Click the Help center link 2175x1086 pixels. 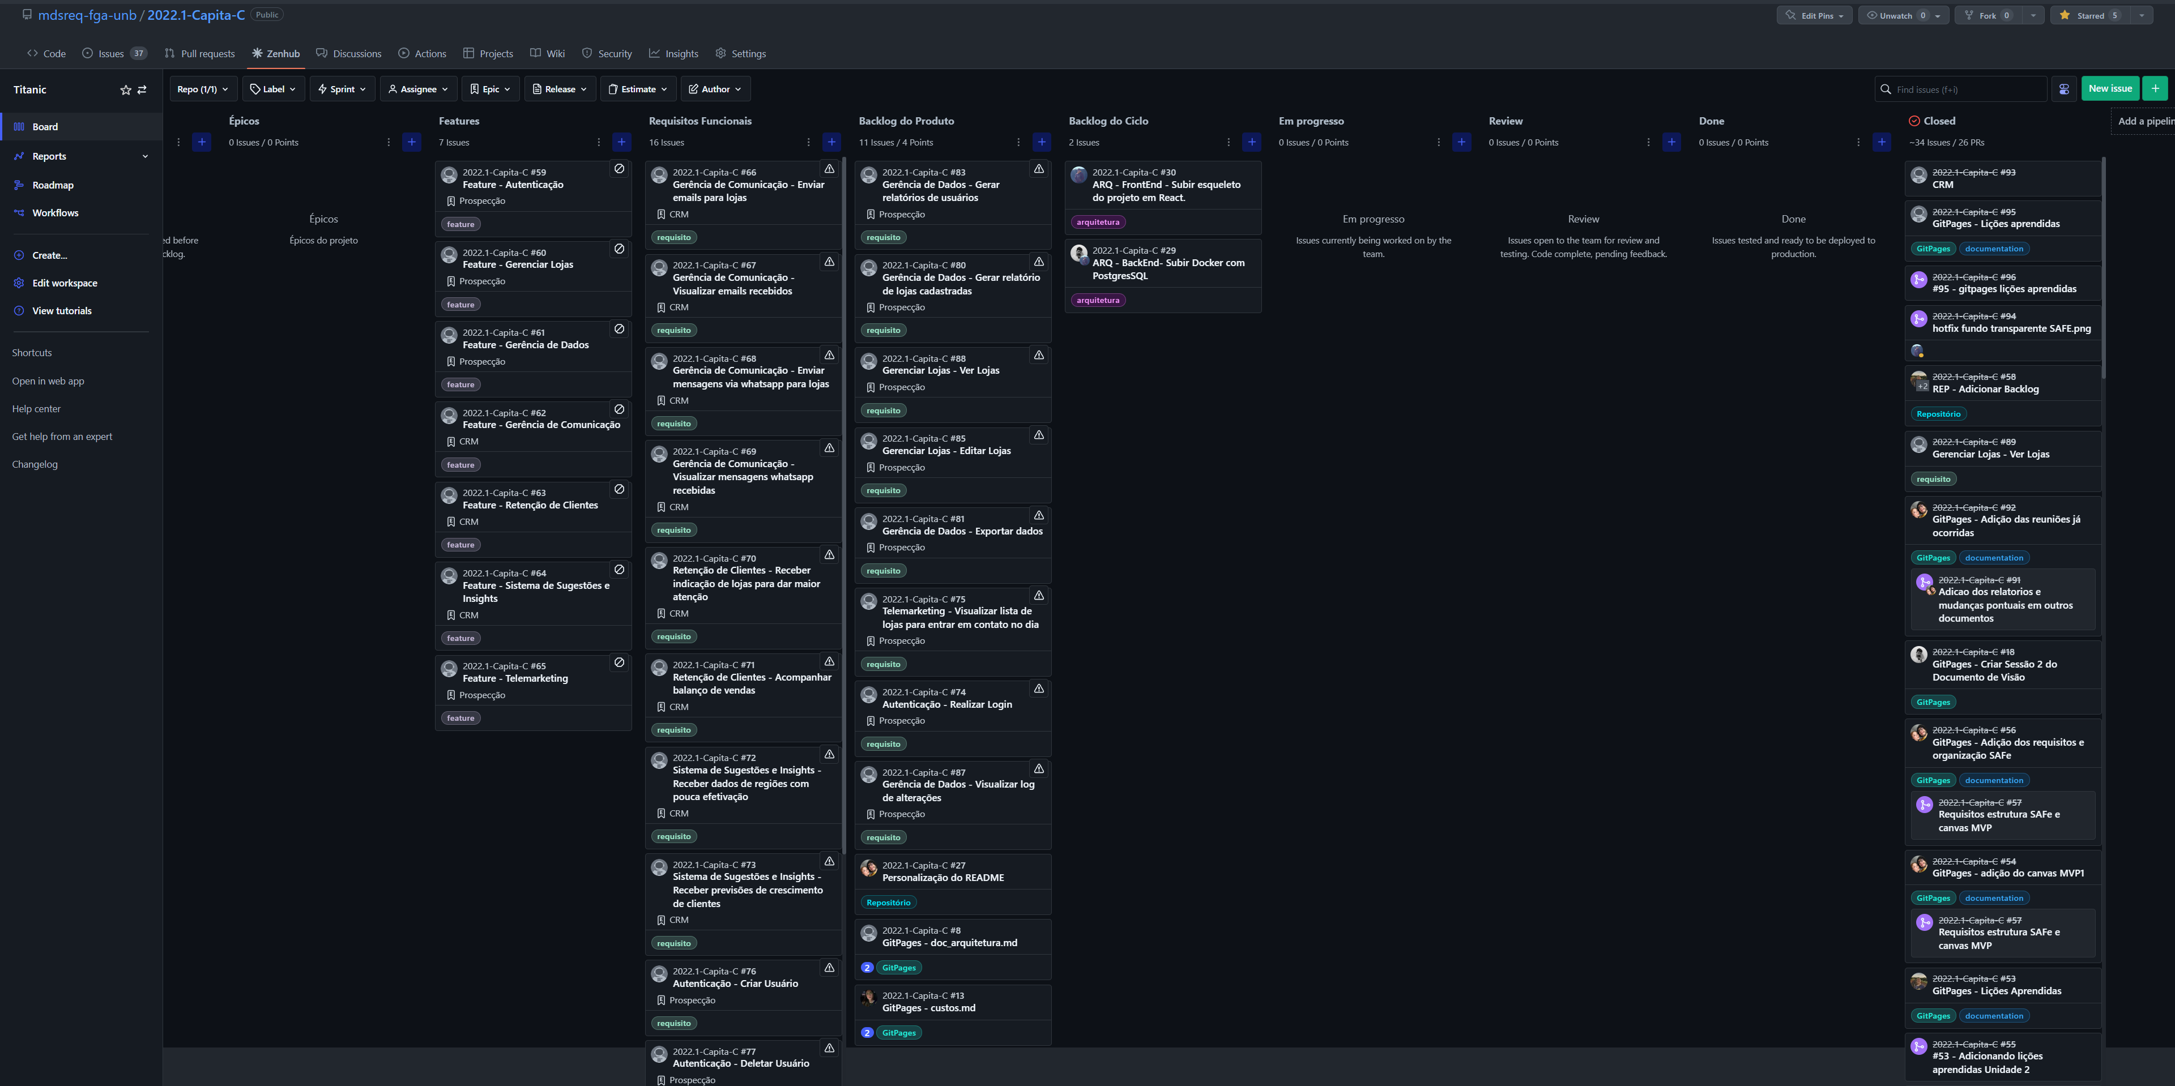coord(36,408)
